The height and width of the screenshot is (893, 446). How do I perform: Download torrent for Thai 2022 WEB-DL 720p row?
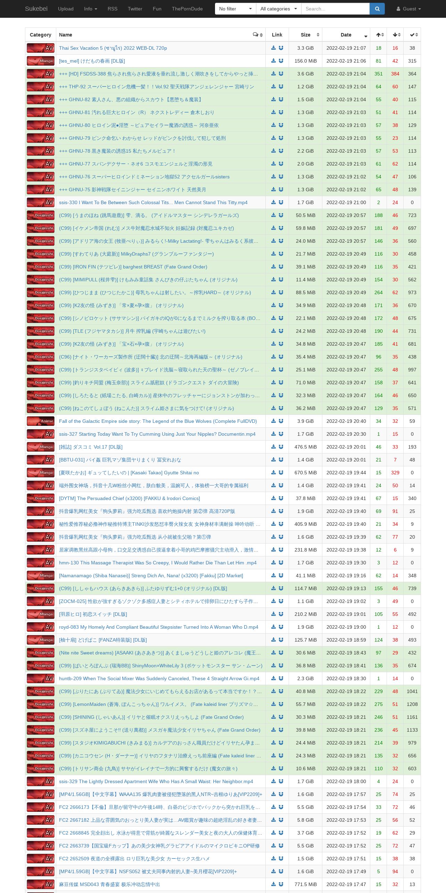coord(273,48)
